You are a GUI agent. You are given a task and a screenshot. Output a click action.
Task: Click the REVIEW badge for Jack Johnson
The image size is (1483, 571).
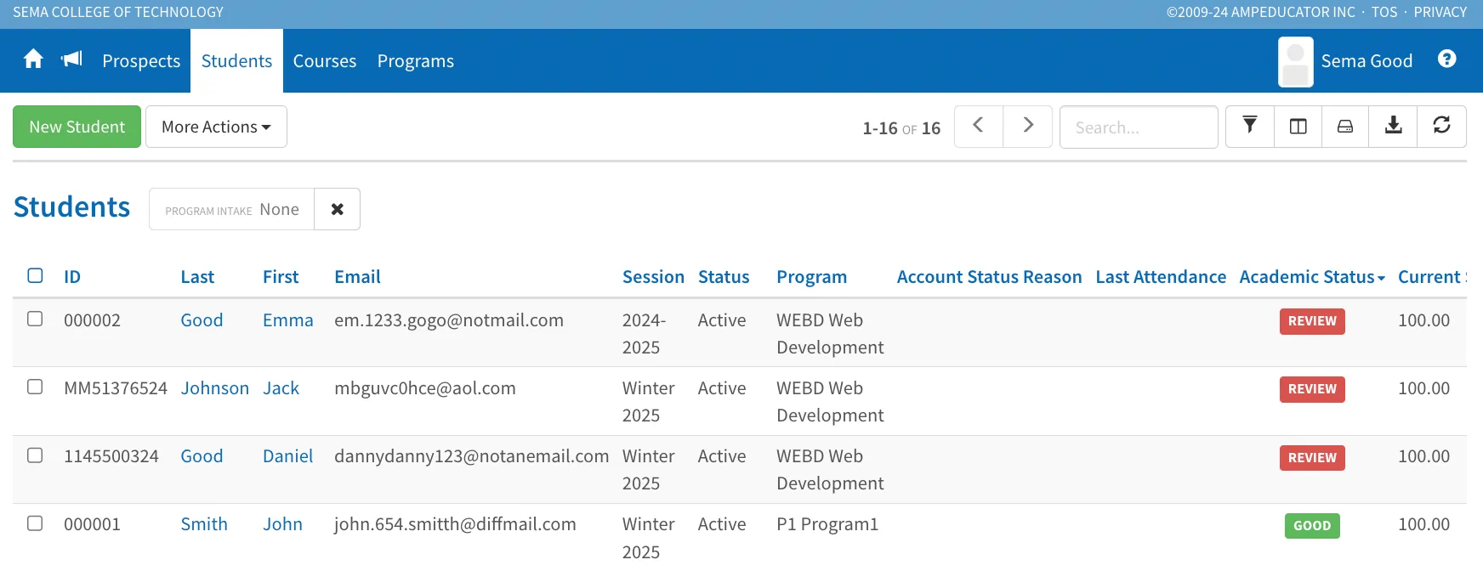pyautogui.click(x=1312, y=389)
